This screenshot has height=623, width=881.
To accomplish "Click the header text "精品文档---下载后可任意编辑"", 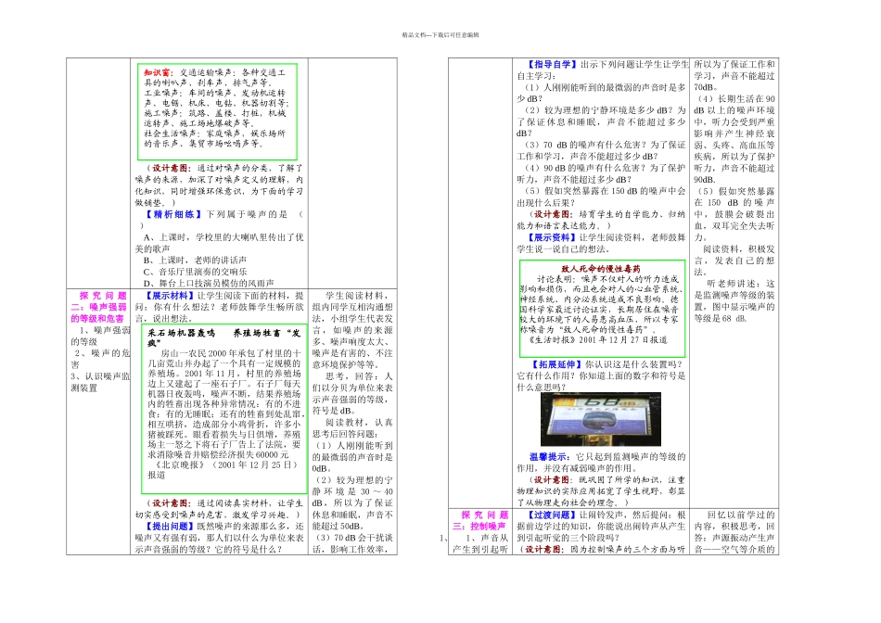I will [x=440, y=35].
